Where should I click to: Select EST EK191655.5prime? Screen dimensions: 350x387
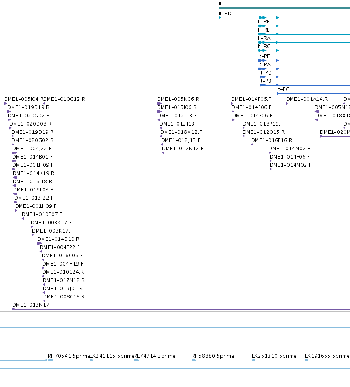click(327, 356)
